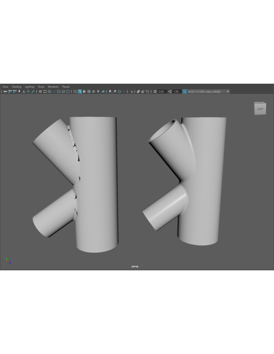Toggle the Gate Mask icon

(x=54, y=92)
